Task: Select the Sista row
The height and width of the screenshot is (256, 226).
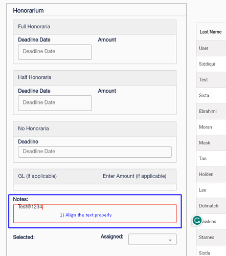Action: pos(211,95)
